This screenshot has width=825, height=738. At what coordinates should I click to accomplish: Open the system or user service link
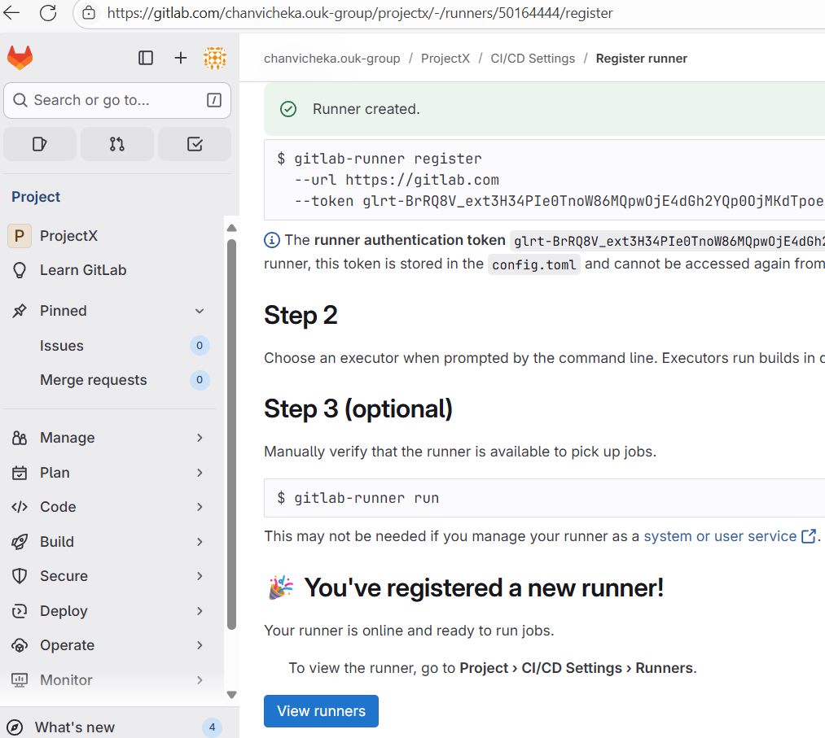coord(720,536)
